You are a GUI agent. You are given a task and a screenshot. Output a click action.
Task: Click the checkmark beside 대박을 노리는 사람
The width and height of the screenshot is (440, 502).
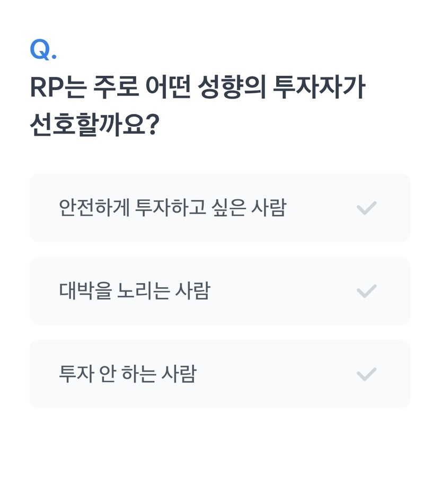tap(366, 291)
